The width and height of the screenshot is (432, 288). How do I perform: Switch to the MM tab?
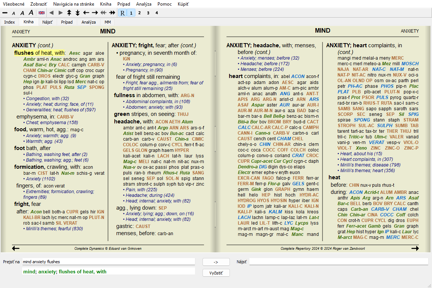tap(108, 22)
